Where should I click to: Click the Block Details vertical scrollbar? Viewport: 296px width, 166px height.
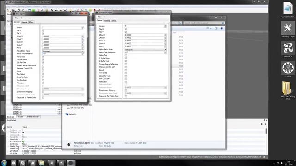(x=266, y=131)
